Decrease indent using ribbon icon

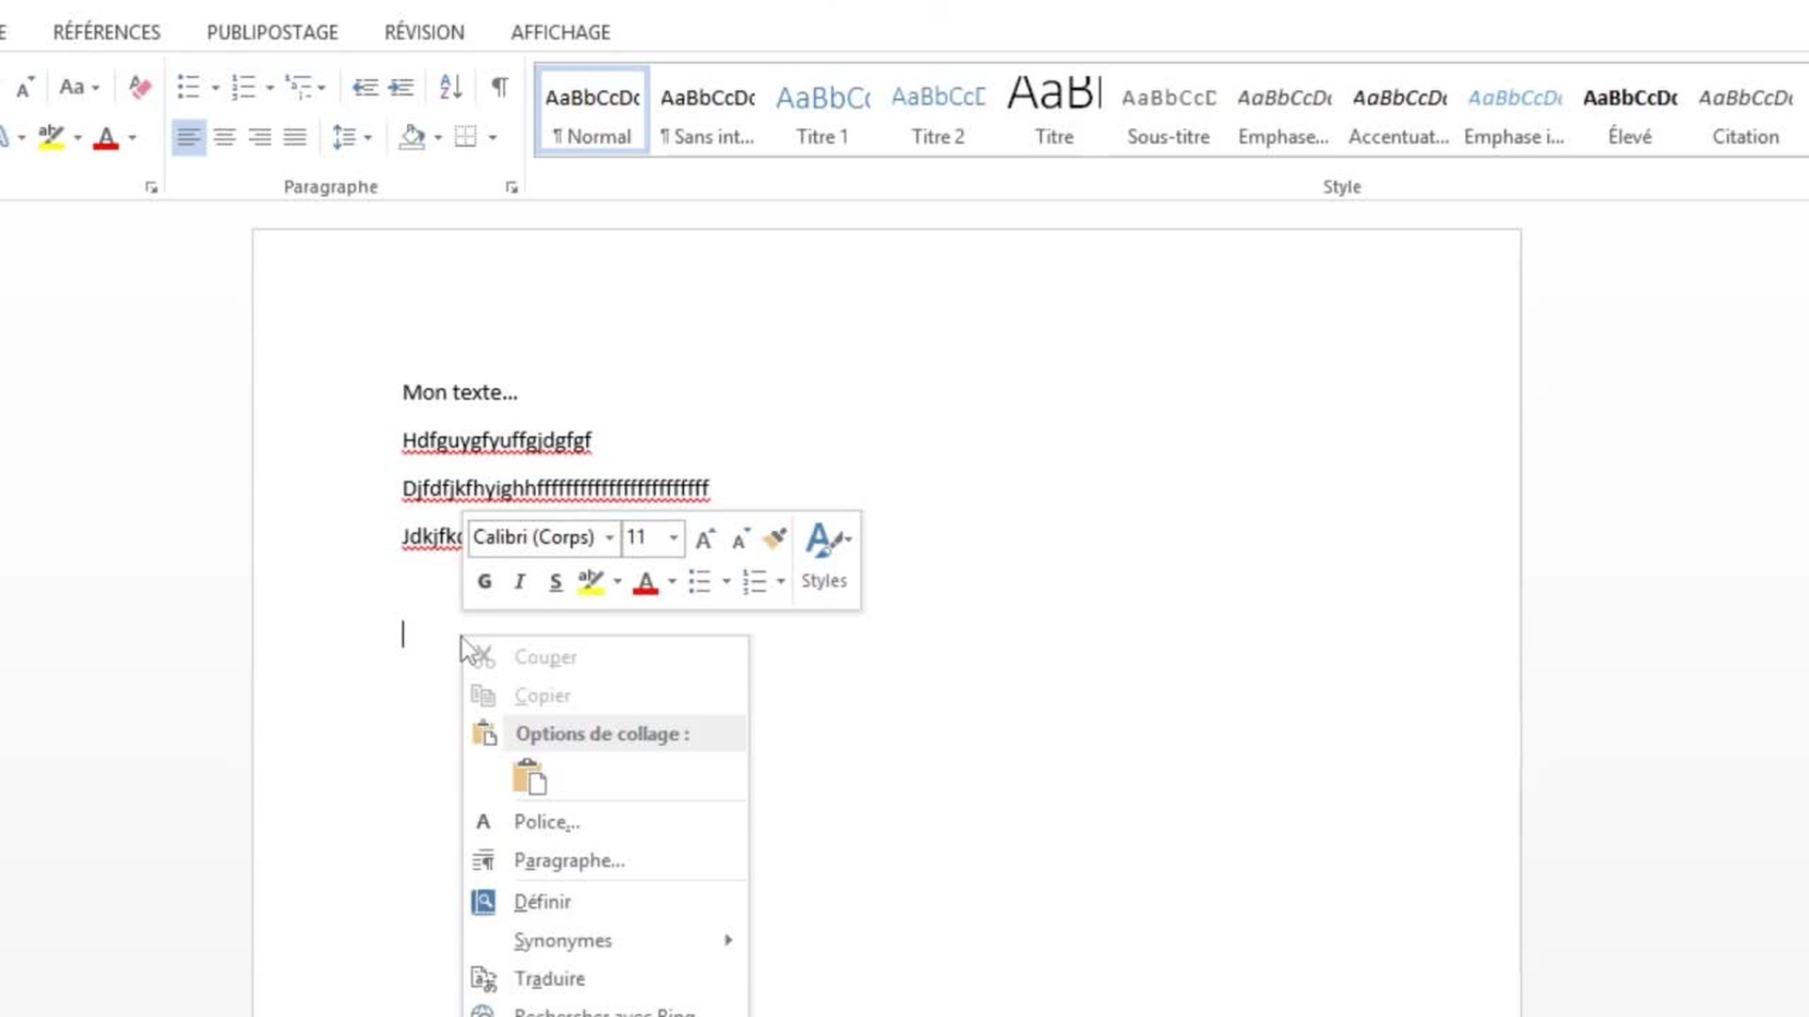(365, 88)
